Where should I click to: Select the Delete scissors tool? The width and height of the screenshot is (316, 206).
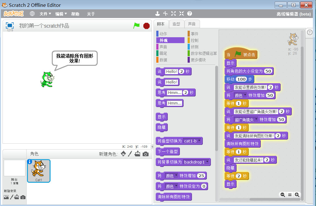[166, 14]
